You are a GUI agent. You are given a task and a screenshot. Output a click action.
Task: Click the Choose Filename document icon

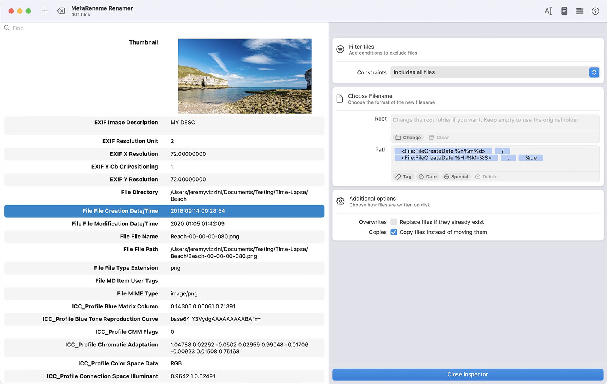pyautogui.click(x=340, y=98)
